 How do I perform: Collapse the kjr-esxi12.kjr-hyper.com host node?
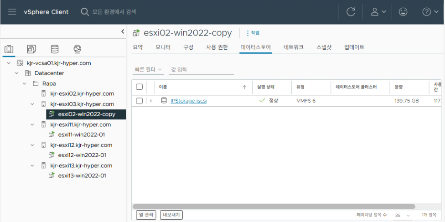[x=33, y=145]
